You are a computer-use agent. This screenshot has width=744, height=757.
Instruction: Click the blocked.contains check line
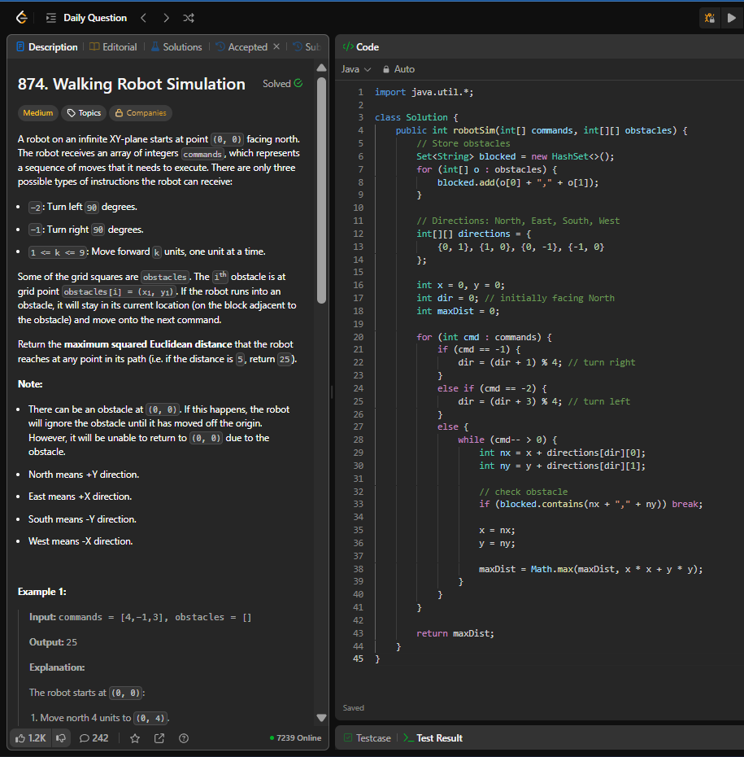point(590,504)
